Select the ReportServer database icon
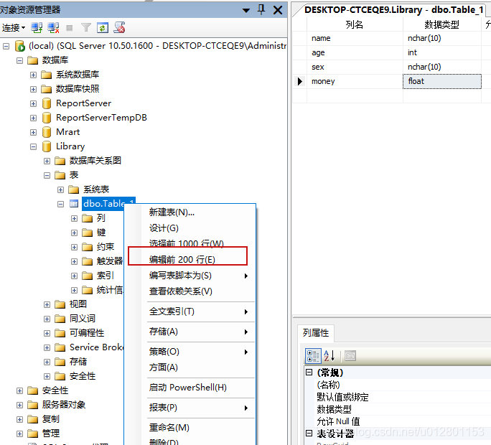491x445 pixels. point(47,103)
